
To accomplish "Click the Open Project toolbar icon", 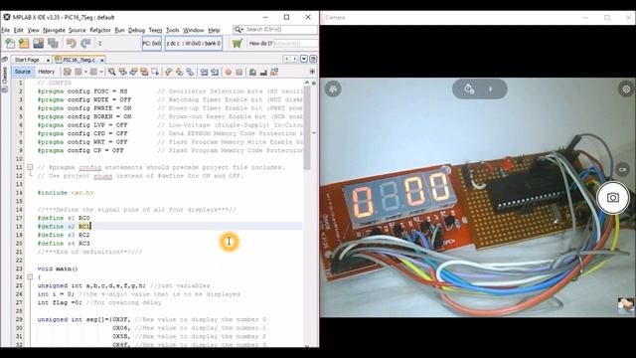I will click(x=38, y=44).
